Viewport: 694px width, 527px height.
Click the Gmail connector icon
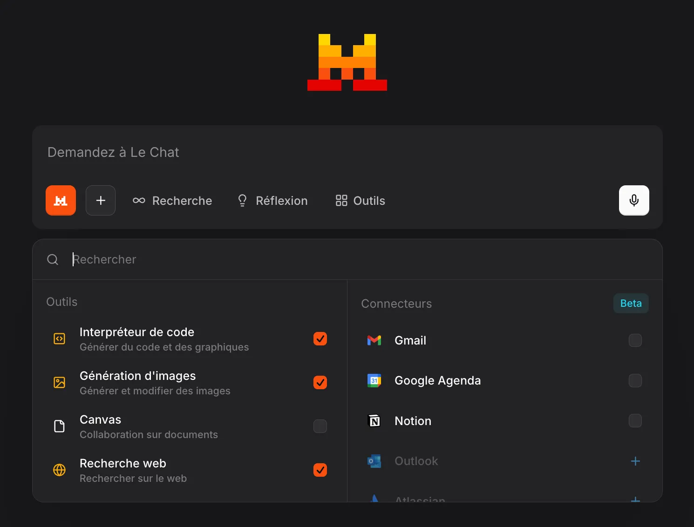(374, 340)
